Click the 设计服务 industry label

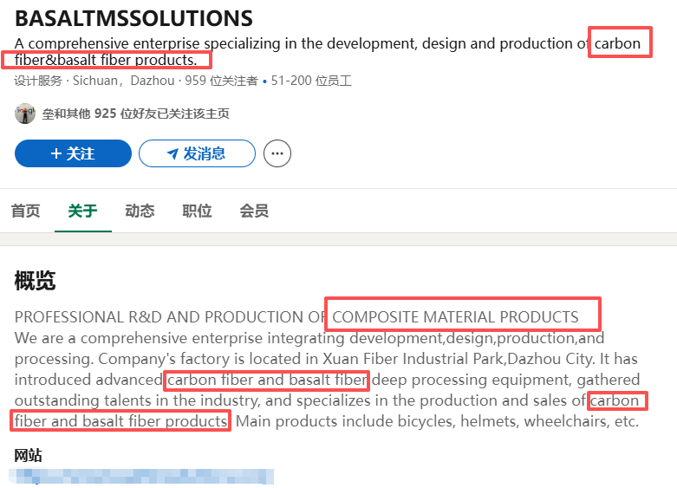tap(37, 81)
